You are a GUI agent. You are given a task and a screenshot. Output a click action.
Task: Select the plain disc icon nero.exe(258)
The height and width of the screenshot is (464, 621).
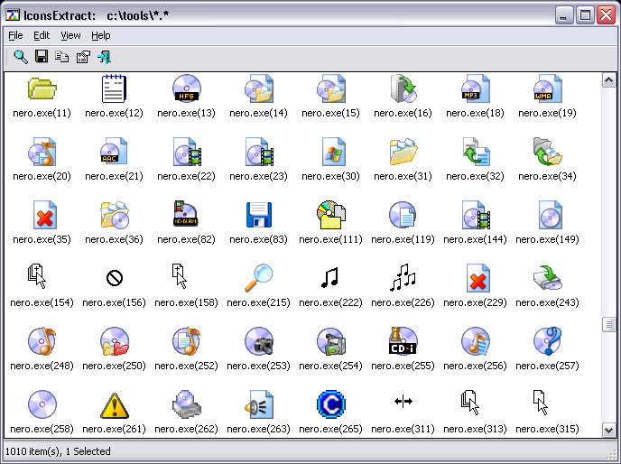42,404
